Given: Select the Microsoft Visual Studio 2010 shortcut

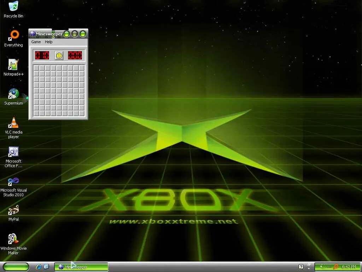Looking at the screenshot, I should point(13,186).
